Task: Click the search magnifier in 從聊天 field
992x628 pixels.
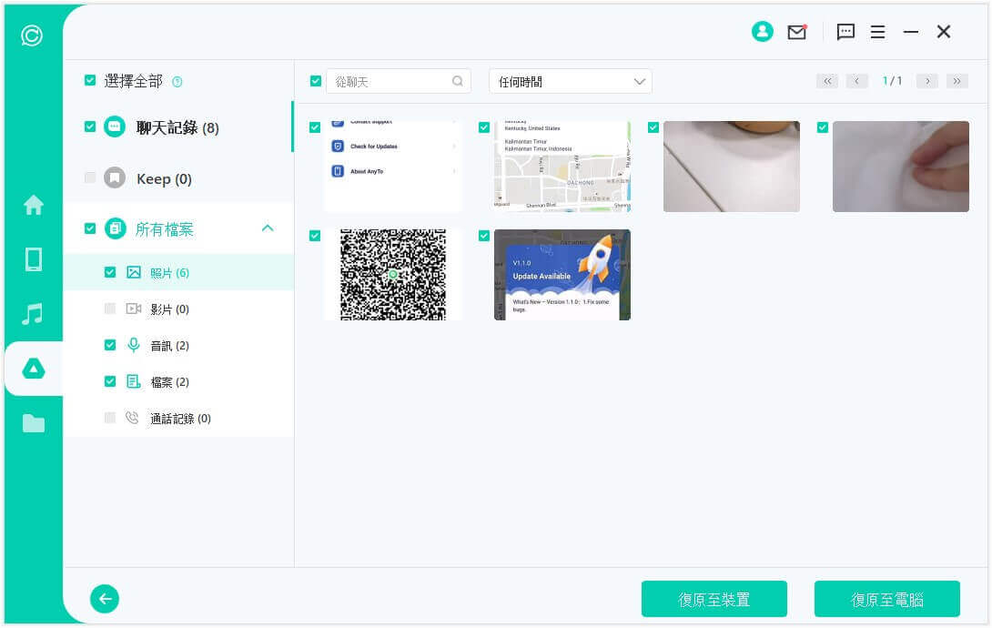Action: point(458,81)
